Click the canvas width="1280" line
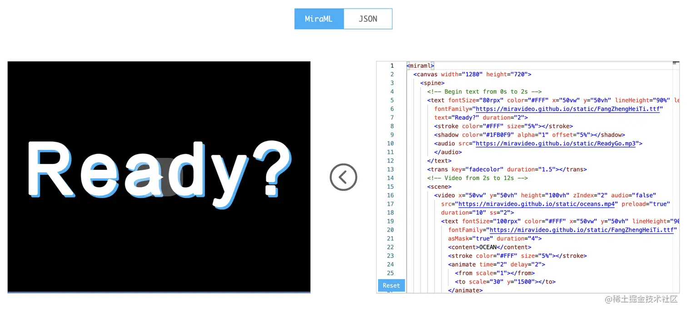The width and height of the screenshot is (687, 313). pyautogui.click(x=472, y=75)
